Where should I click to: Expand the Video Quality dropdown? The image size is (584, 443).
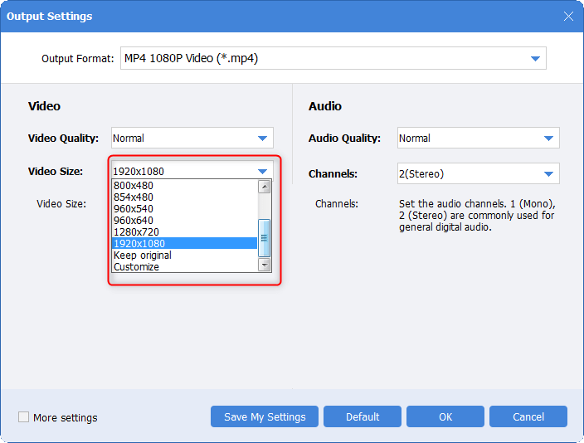pyautogui.click(x=262, y=139)
